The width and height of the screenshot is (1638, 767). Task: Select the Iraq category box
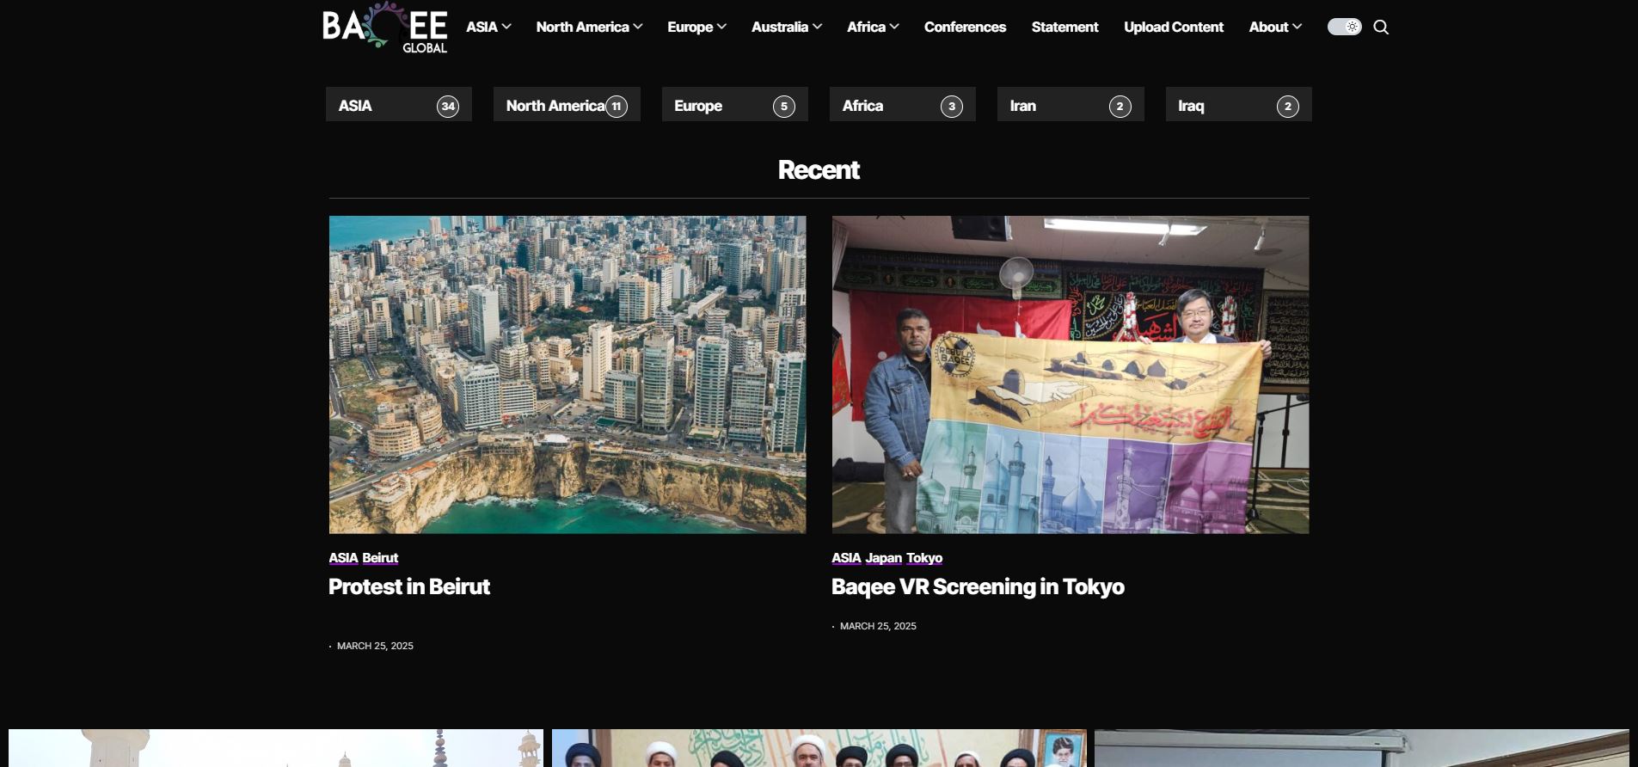(x=1238, y=106)
